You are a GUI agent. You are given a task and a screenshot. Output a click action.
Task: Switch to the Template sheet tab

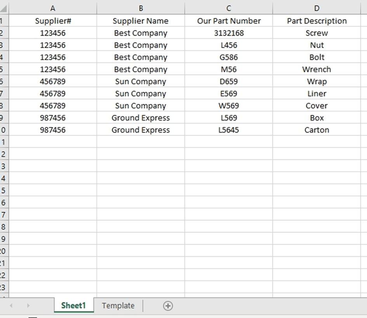118,306
